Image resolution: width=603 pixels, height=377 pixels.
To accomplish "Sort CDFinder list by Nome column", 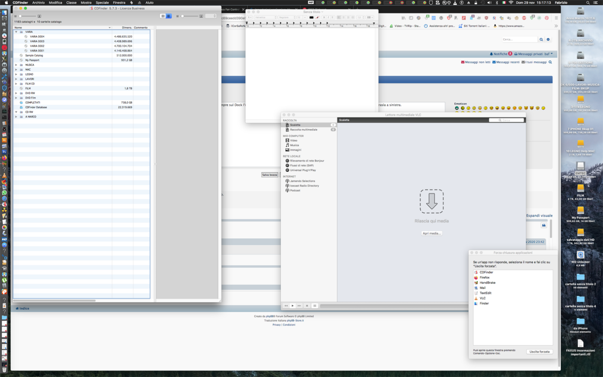I will [62, 28].
